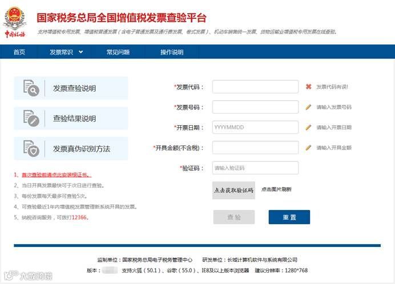Image resolution: width=395 pixels, height=284 pixels.
Task: Click the 验证码 field label
Action: coord(192,168)
